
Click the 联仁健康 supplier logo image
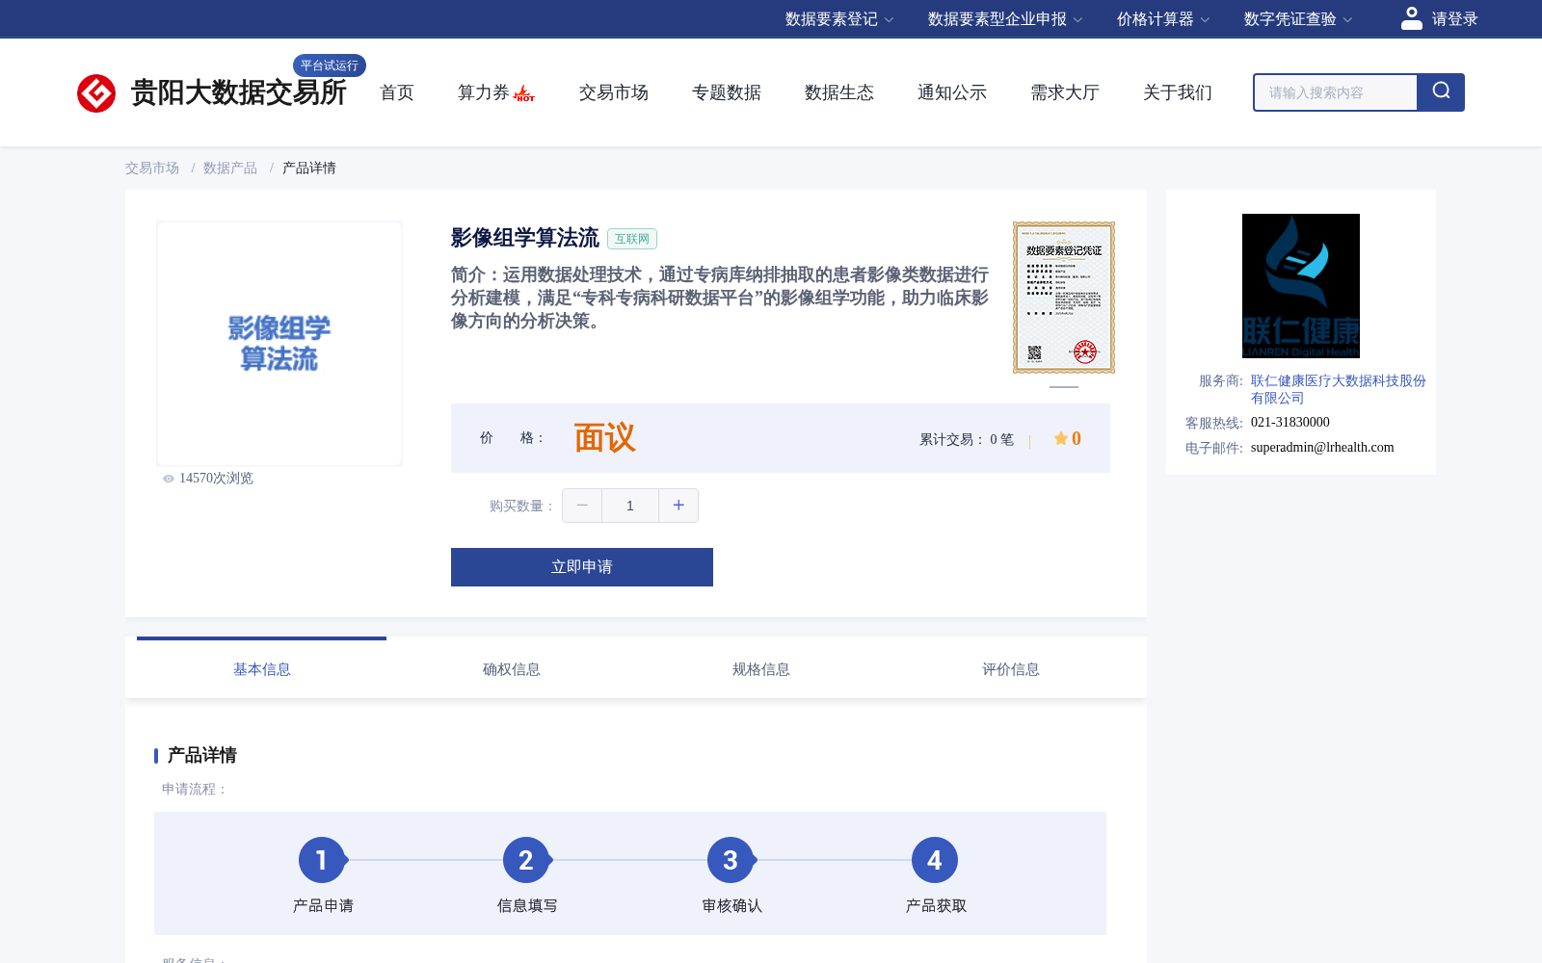tap(1301, 286)
